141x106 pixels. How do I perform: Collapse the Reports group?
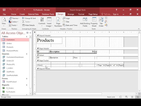click(x=26, y=85)
